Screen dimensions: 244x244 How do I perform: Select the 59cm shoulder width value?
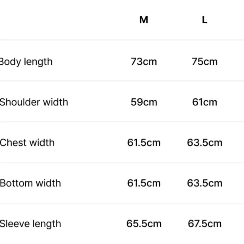tap(144, 102)
